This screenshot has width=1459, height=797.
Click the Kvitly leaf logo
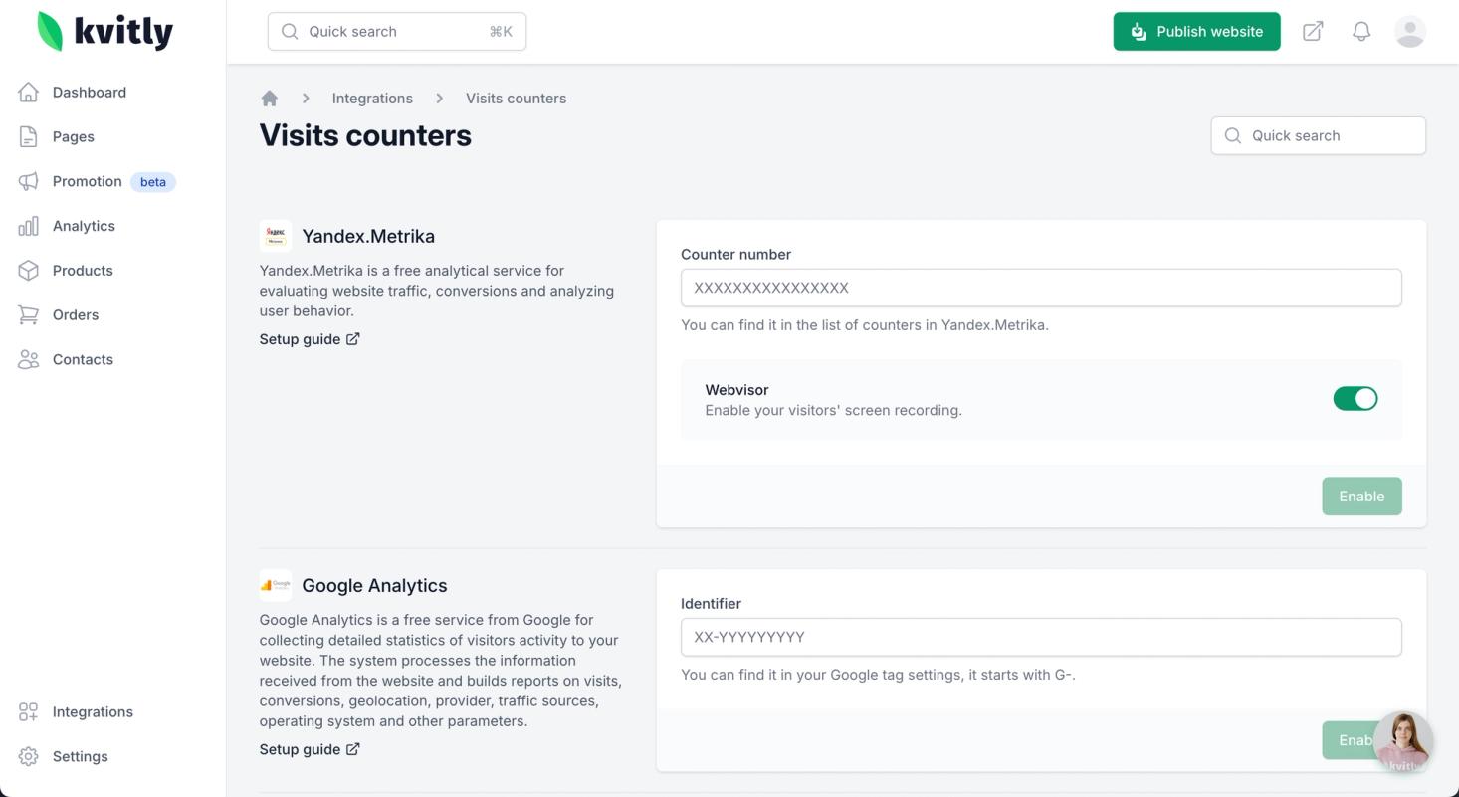tap(50, 31)
